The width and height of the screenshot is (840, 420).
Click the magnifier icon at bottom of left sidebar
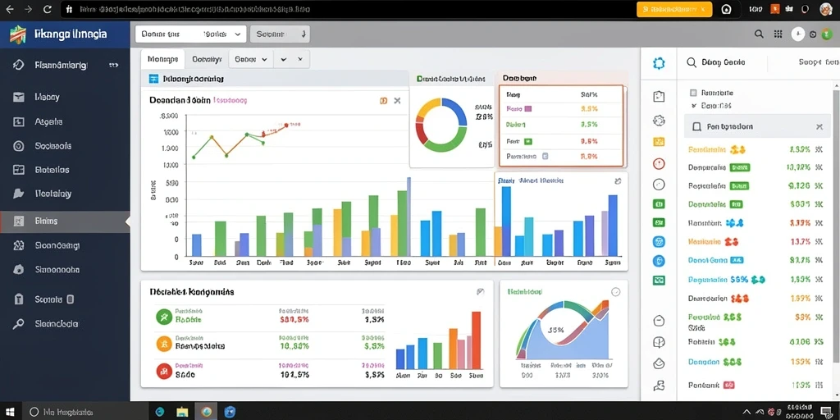point(19,323)
